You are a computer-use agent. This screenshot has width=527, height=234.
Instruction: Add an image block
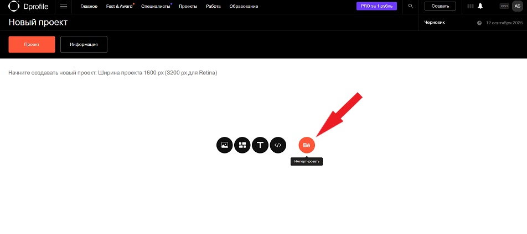coord(225,145)
